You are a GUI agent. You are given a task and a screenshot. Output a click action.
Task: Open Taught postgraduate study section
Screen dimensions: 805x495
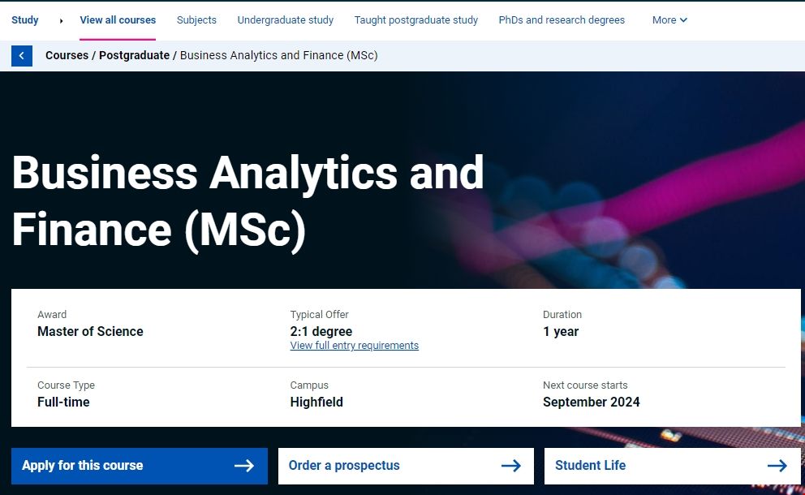tap(415, 20)
